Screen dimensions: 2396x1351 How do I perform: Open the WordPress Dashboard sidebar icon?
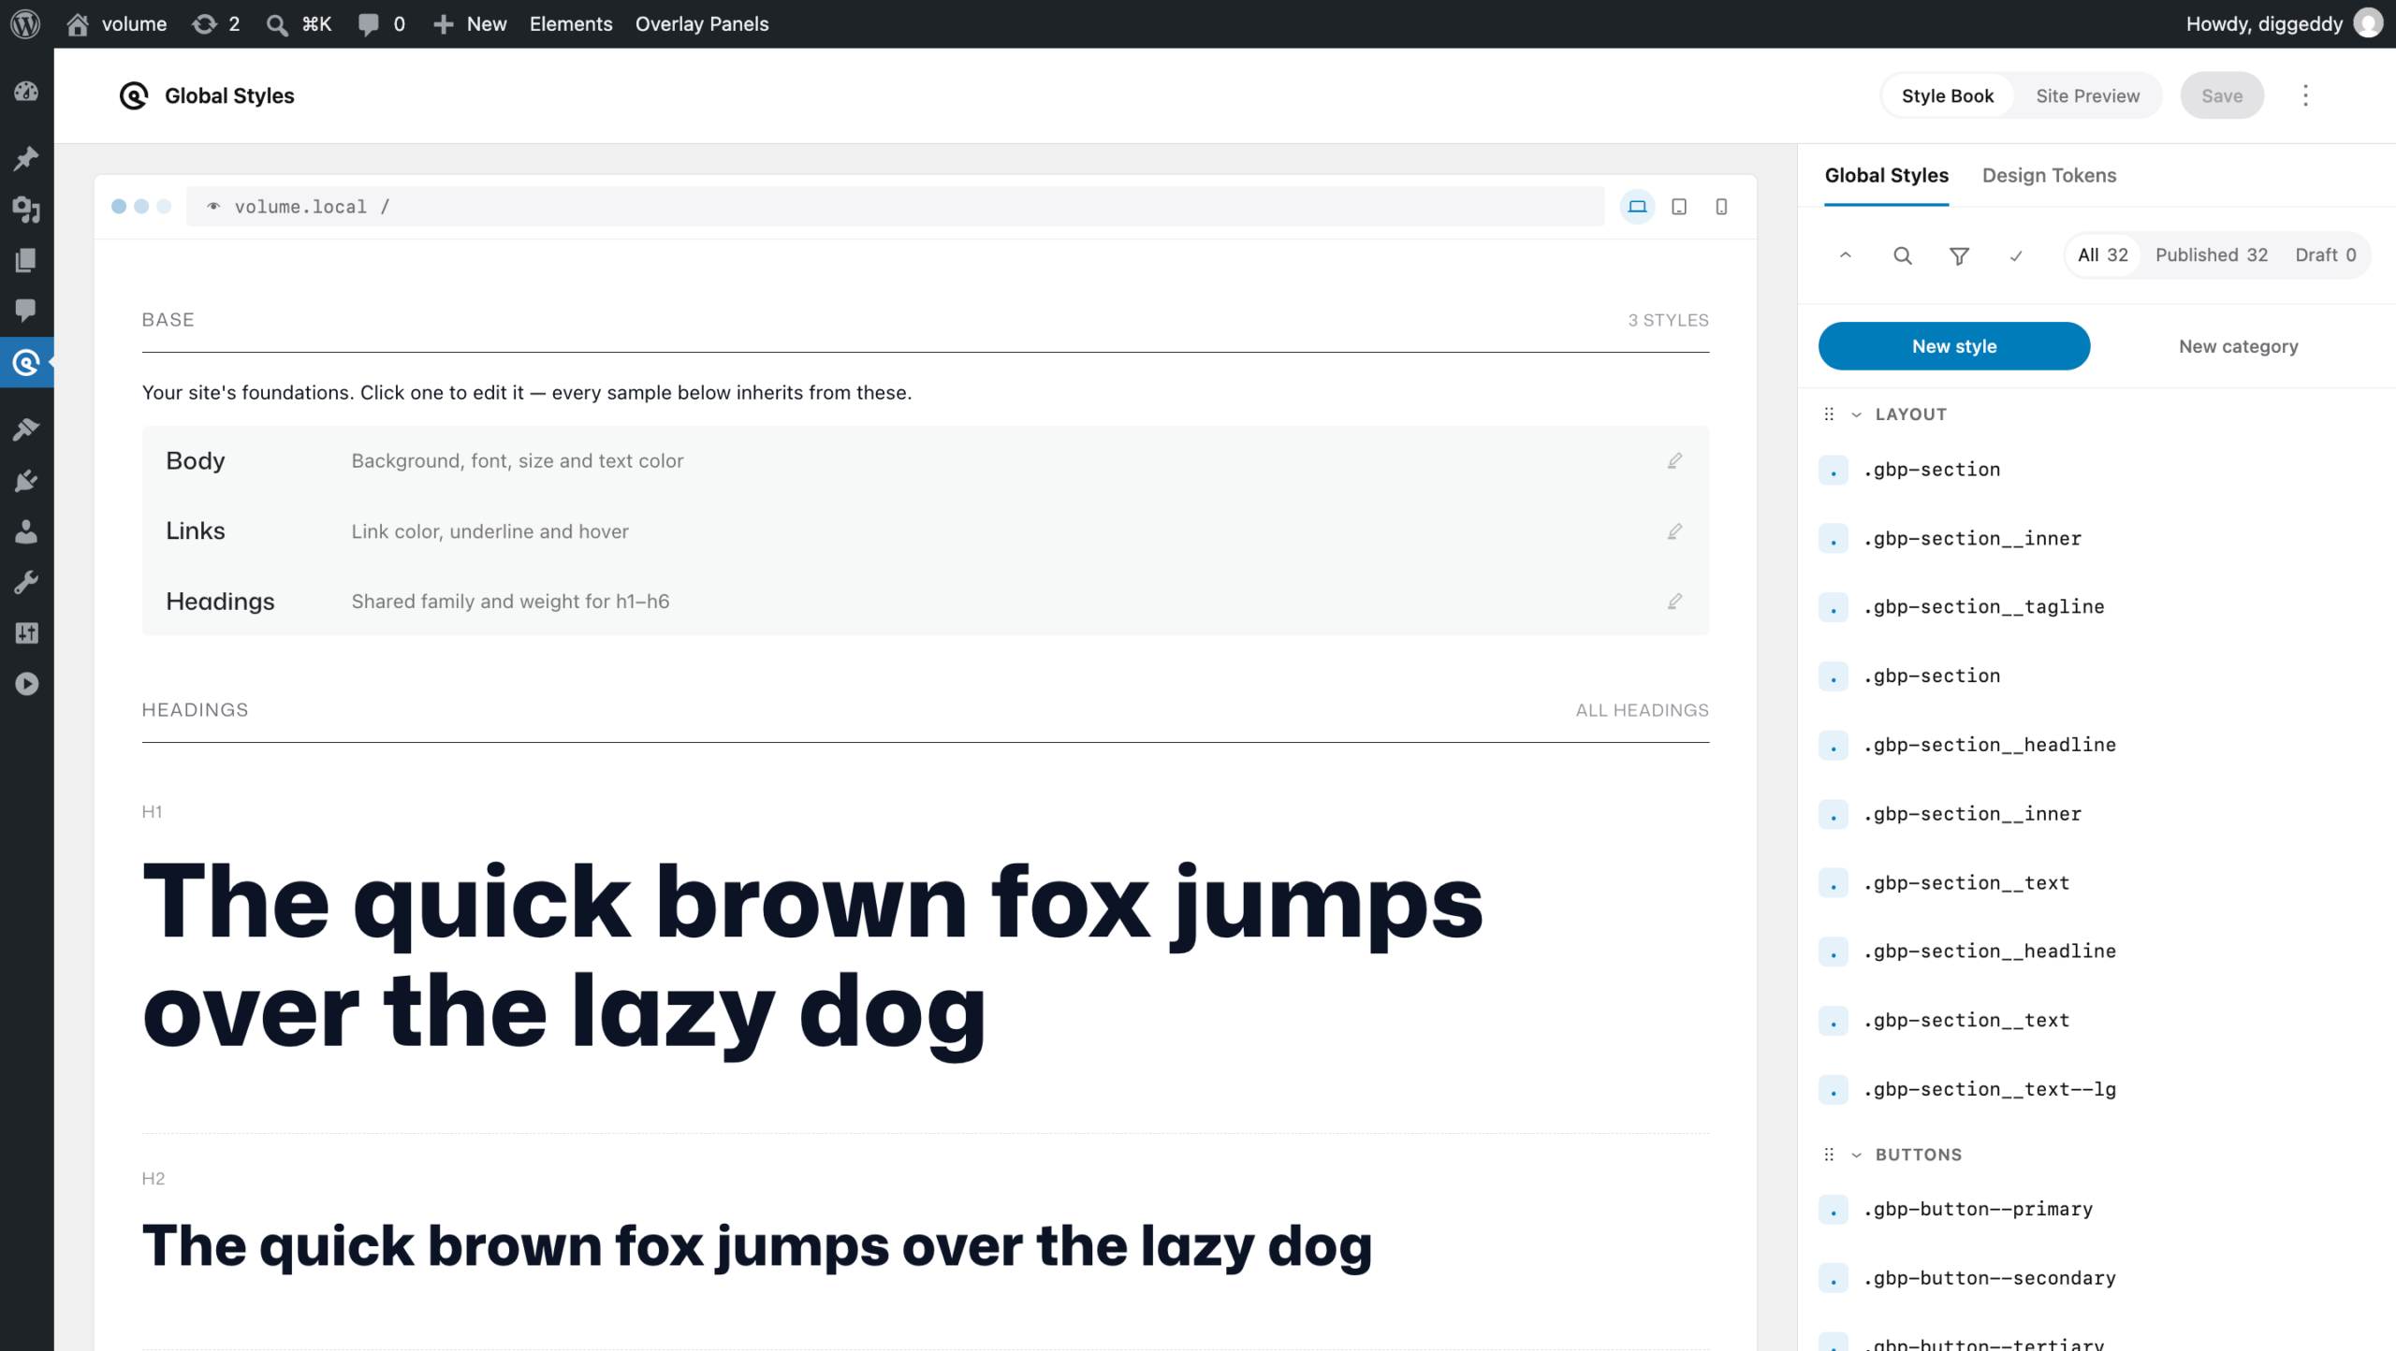pyautogui.click(x=26, y=92)
